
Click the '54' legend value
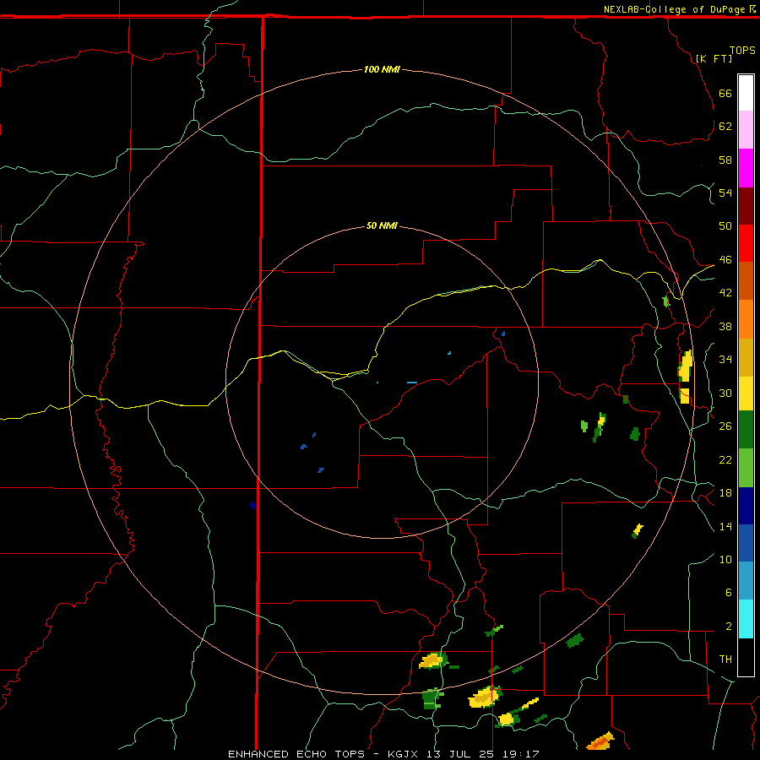pos(725,193)
